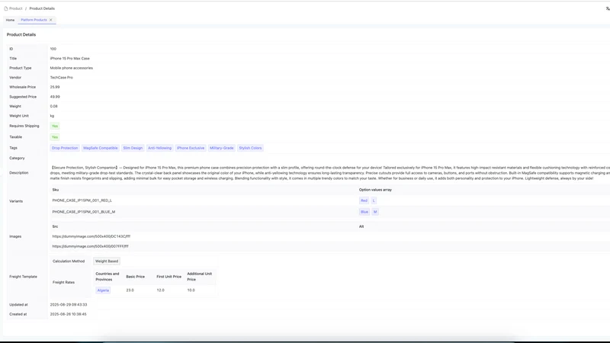This screenshot has height=343, width=610.
Task: Open the Product breadcrumb link
Action: [15, 8]
